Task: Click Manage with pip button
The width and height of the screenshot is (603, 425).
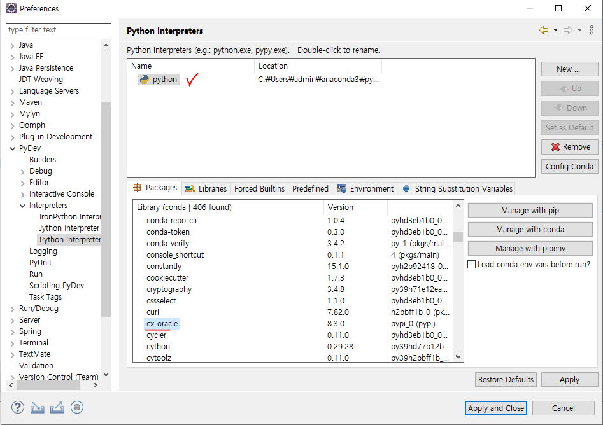Action: pyautogui.click(x=530, y=210)
